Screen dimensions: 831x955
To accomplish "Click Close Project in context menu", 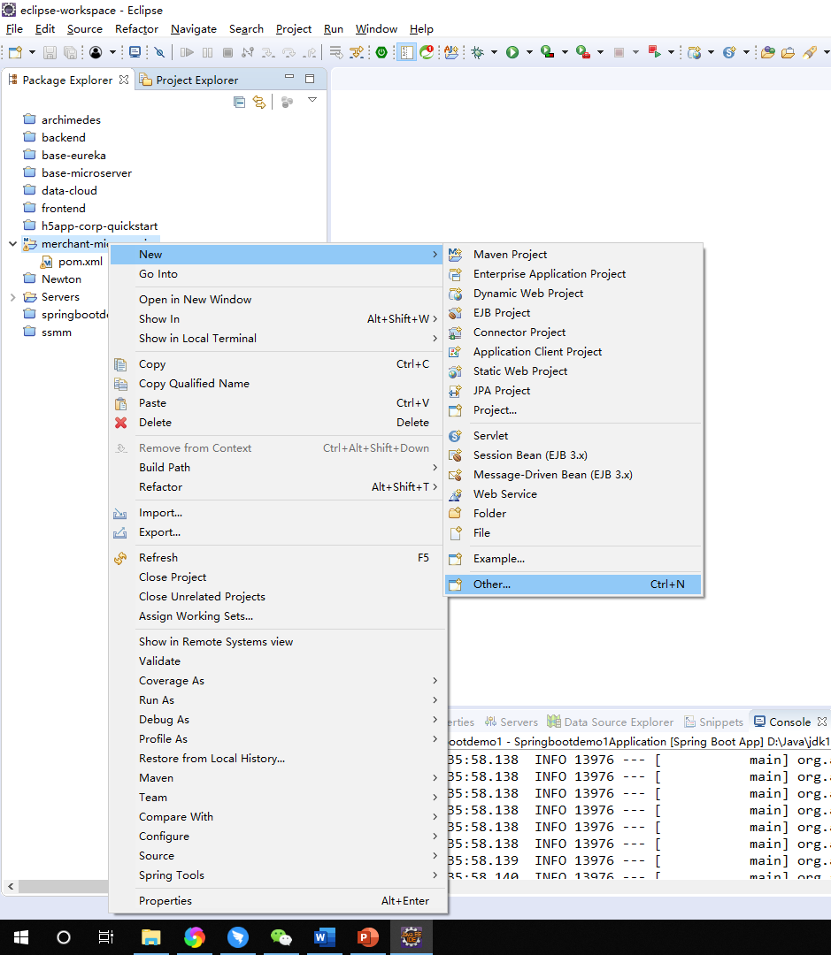I will (x=278, y=577).
